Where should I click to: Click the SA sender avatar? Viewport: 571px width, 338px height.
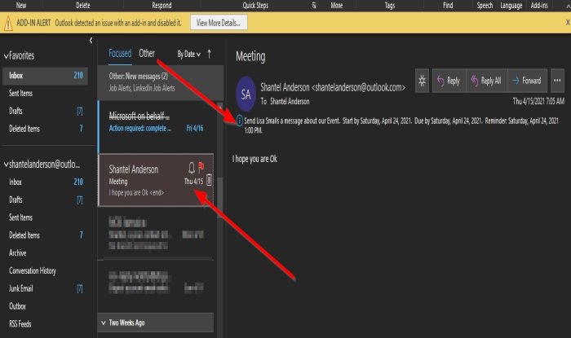coord(246,94)
